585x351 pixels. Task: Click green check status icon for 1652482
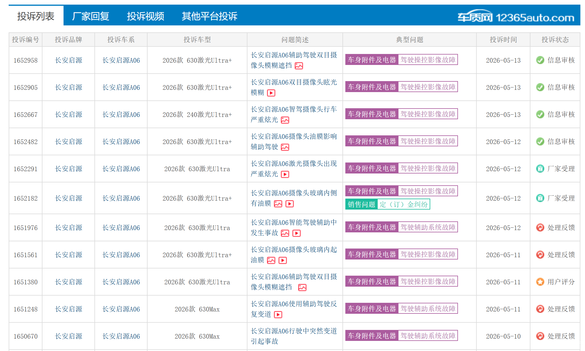tap(540, 141)
